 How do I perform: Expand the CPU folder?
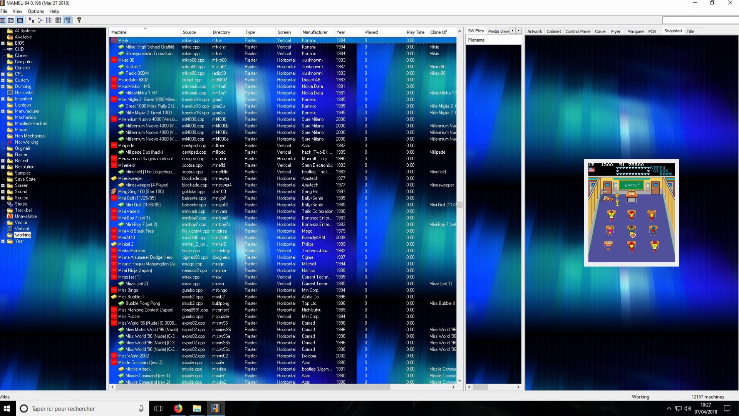coord(3,74)
